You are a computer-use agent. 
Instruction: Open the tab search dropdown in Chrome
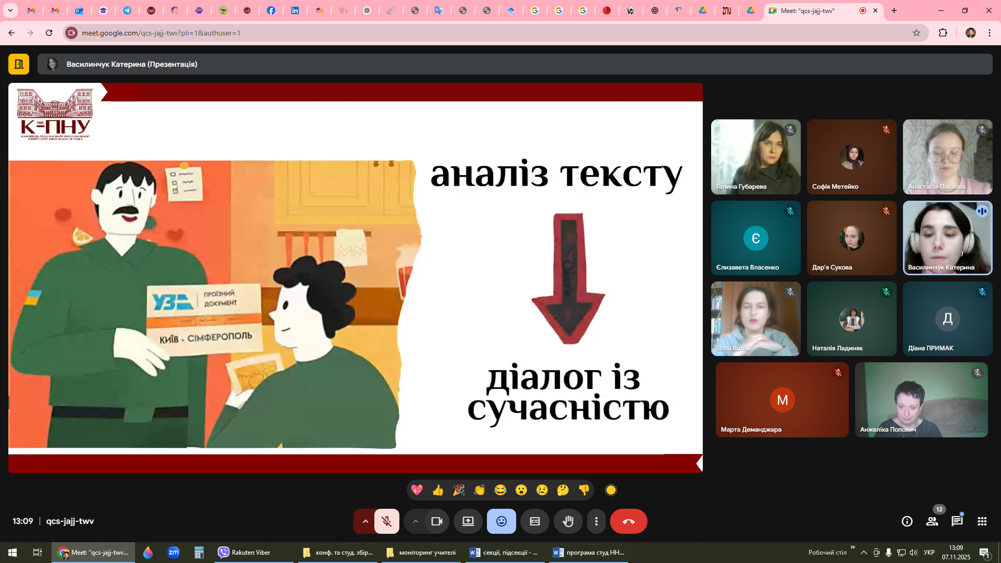click(x=10, y=10)
